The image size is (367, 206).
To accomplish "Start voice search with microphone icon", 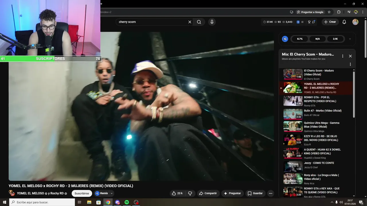I will tap(212, 22).
